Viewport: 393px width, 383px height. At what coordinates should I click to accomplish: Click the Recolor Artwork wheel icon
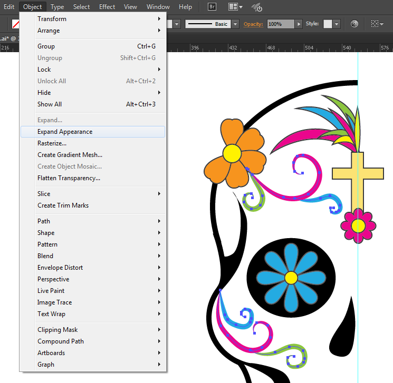tap(354, 24)
